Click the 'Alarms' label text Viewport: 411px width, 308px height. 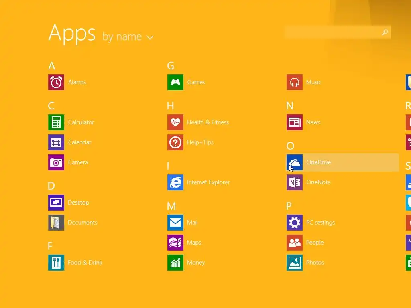[77, 82]
